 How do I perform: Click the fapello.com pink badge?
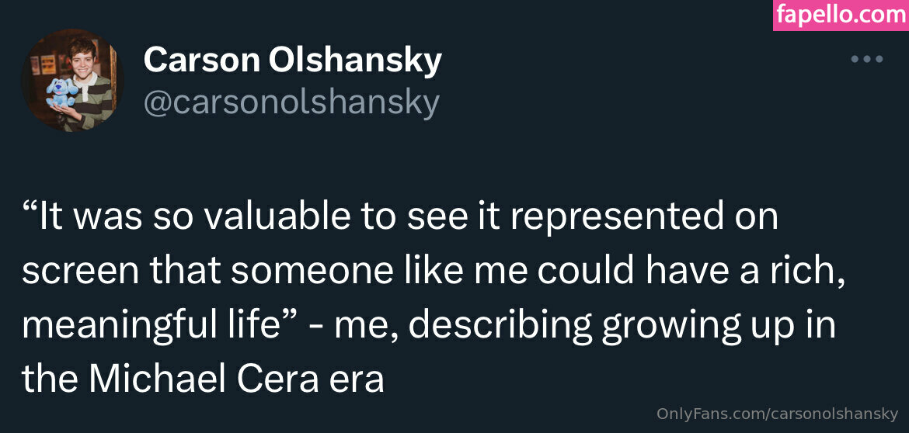[x=841, y=15]
